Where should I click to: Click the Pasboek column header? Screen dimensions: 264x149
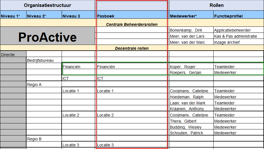pos(132,15)
